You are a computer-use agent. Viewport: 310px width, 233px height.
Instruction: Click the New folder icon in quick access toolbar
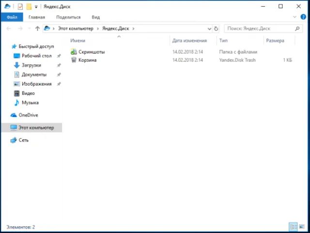(29, 6)
